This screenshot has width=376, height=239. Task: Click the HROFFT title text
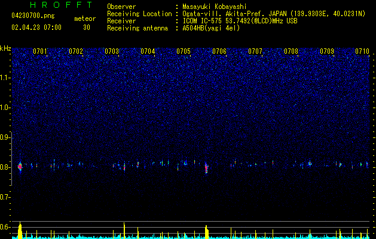point(61,5)
